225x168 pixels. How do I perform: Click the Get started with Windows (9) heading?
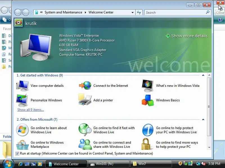[x=40, y=75]
